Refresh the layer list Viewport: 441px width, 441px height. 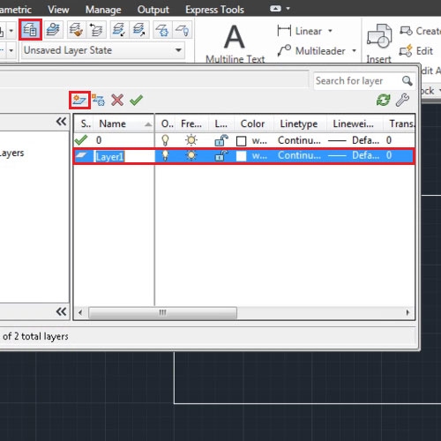(384, 100)
